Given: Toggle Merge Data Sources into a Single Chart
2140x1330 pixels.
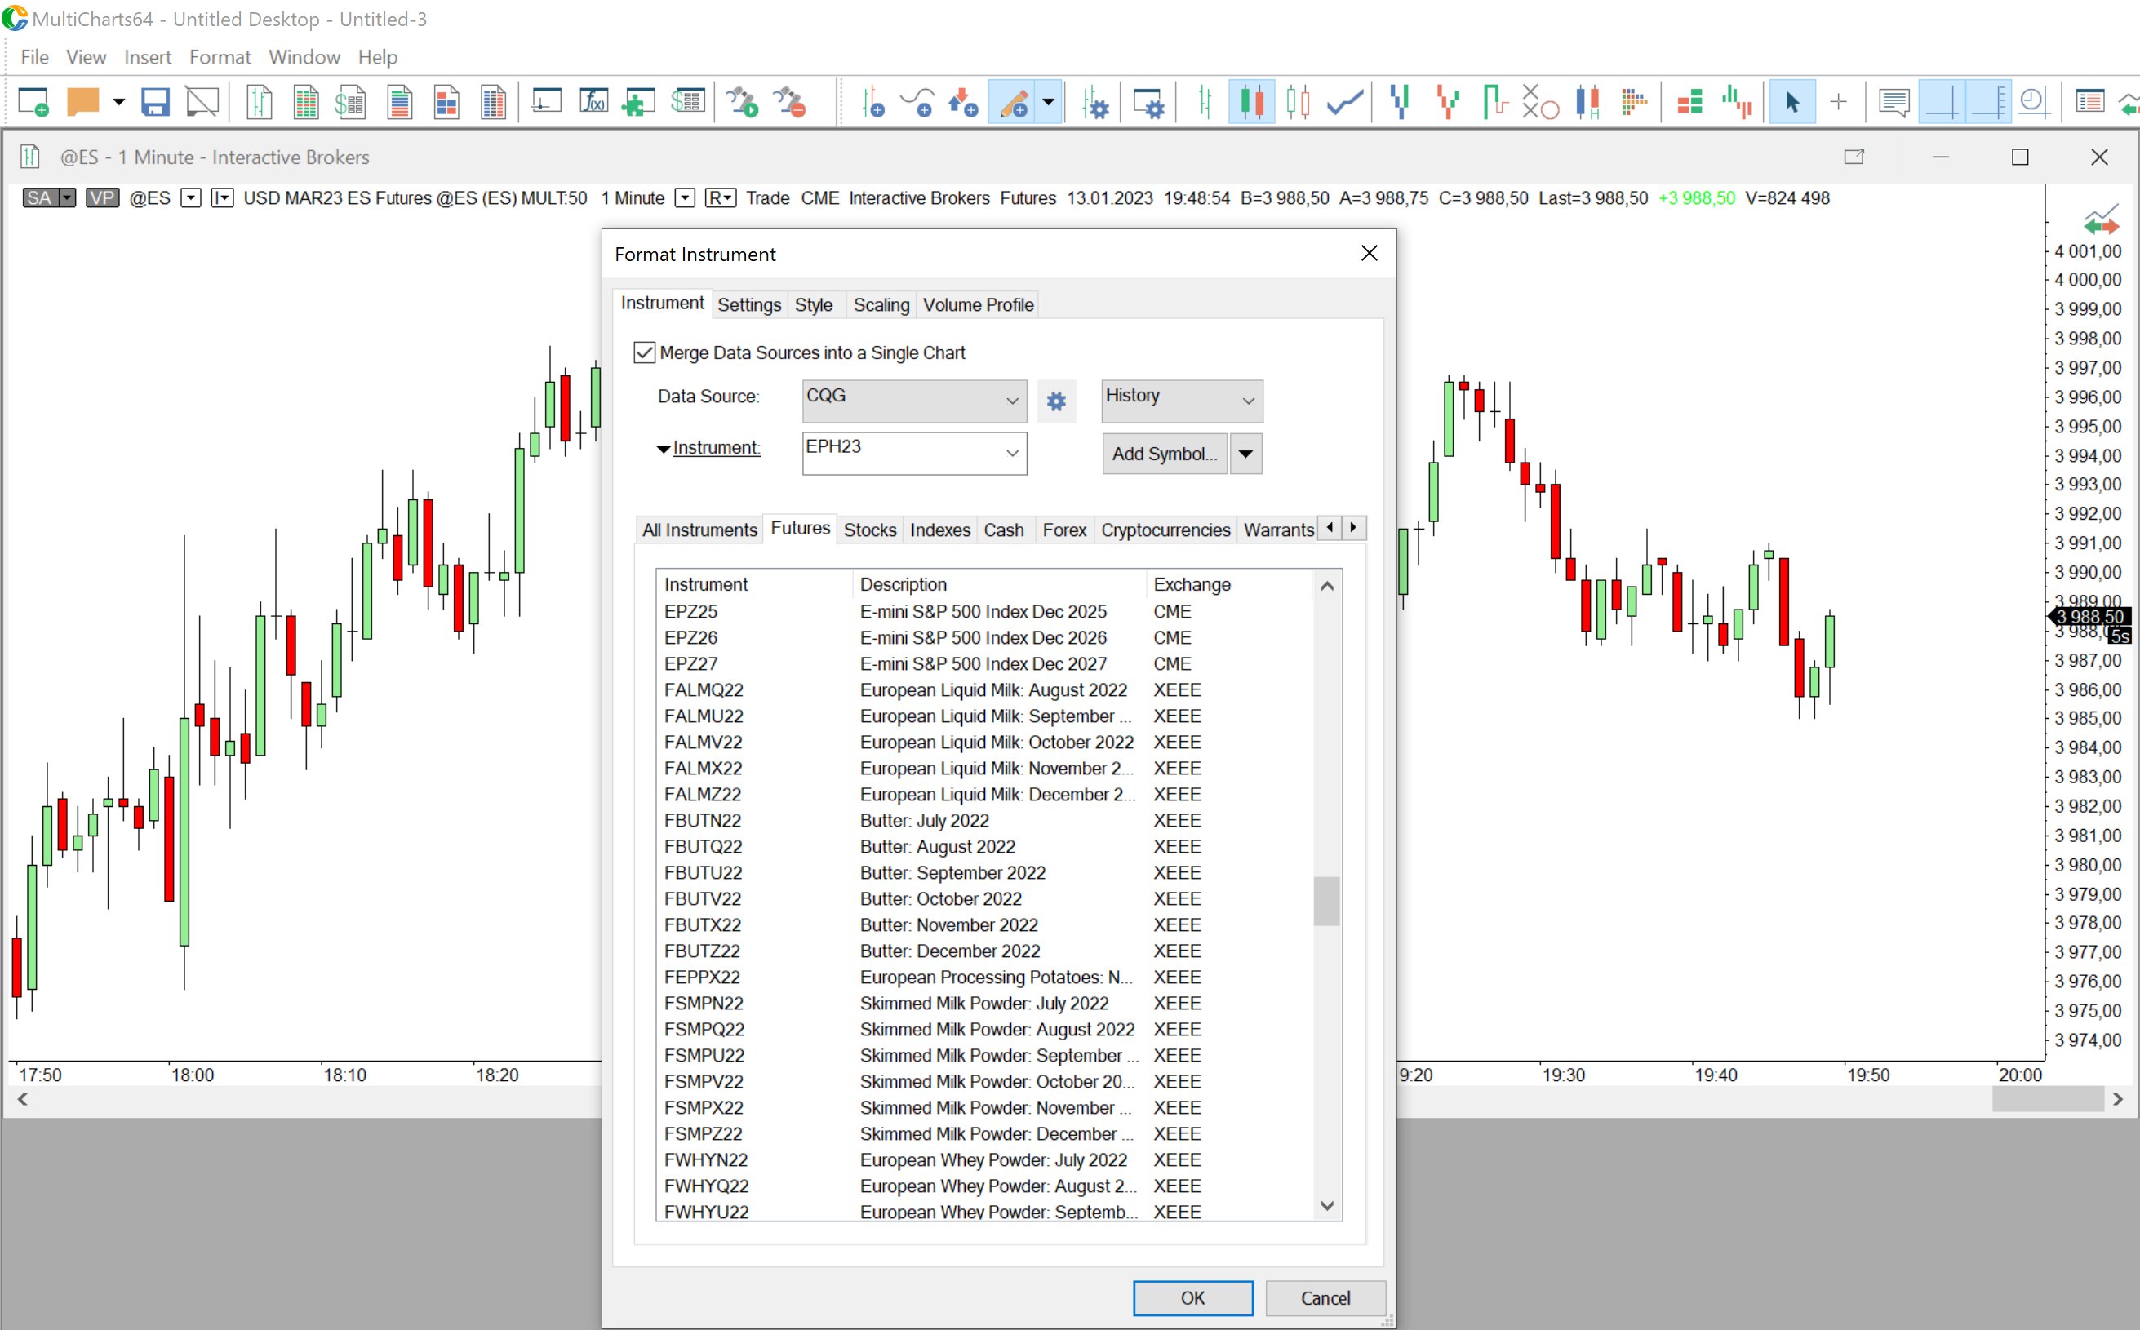Looking at the screenshot, I should coord(644,352).
